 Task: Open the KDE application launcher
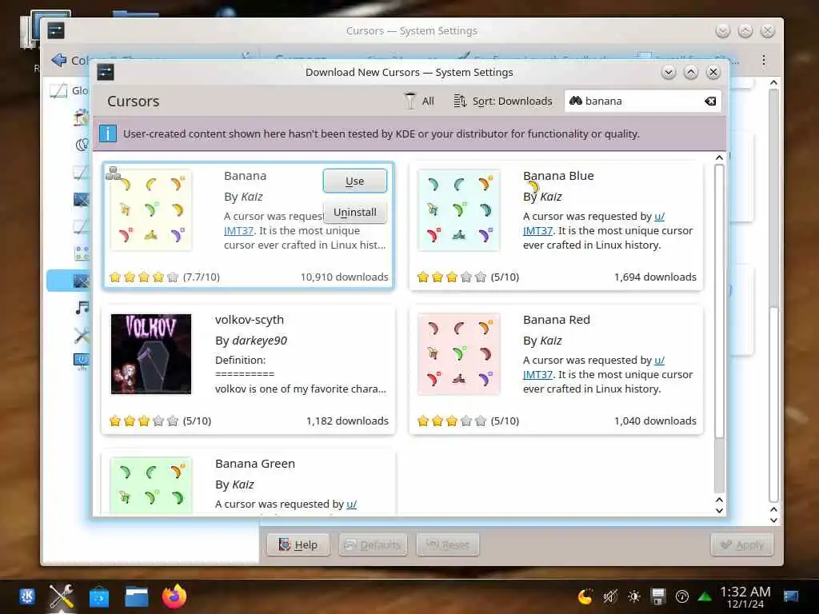point(27,596)
